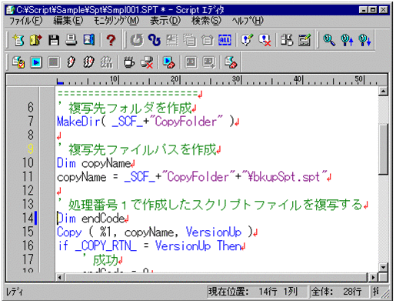Click the 全体: 28行 status bar field
The width and height of the screenshot is (396, 304).
[339, 292]
